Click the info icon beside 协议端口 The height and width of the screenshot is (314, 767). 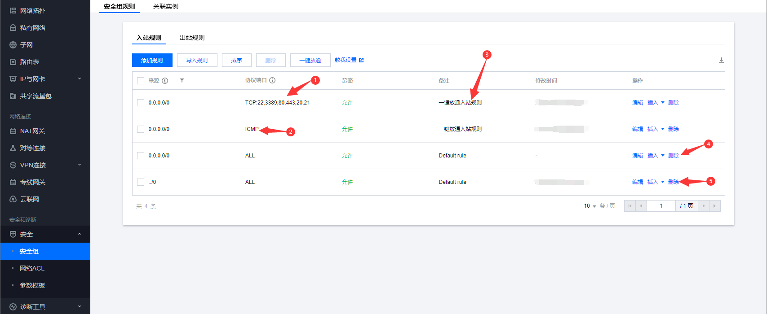pos(272,80)
